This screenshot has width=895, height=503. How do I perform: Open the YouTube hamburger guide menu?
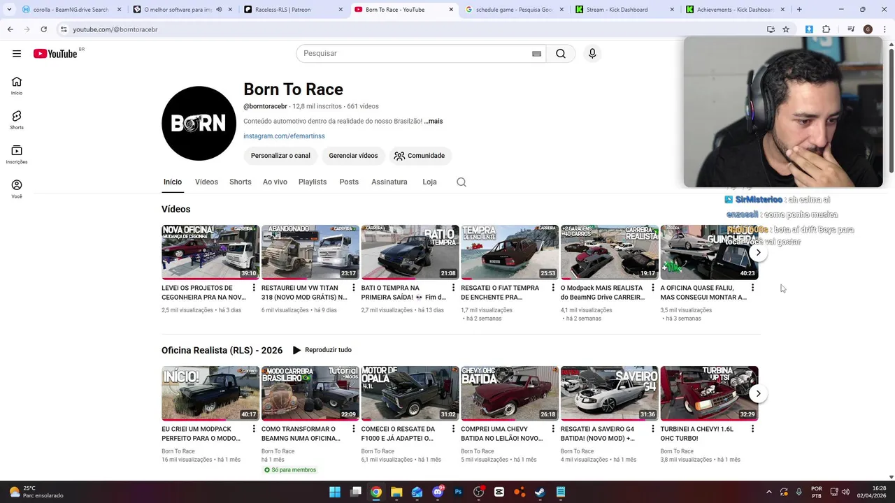tap(17, 54)
